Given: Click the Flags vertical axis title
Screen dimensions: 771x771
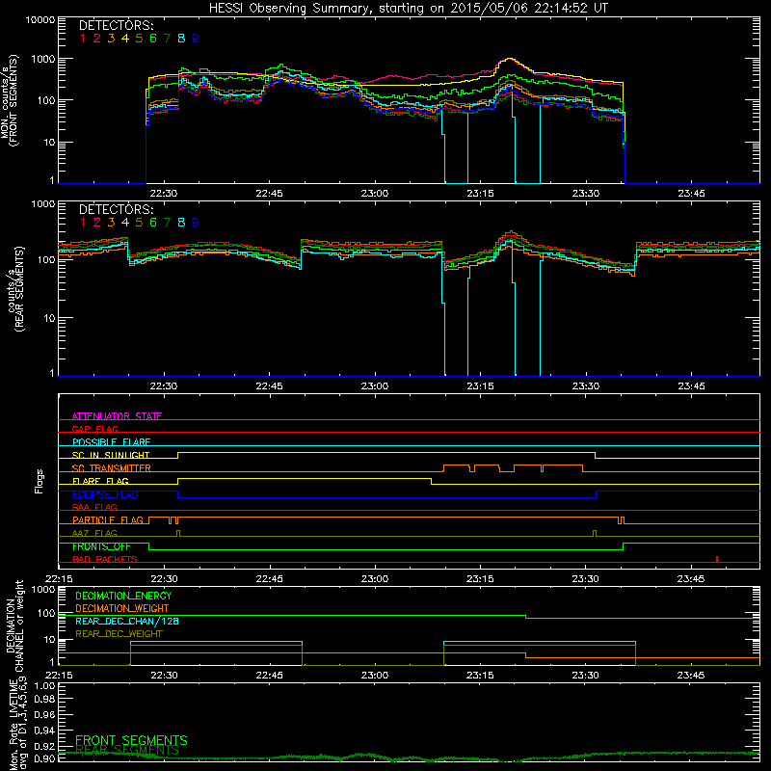Looking at the screenshot, I should coord(39,481).
